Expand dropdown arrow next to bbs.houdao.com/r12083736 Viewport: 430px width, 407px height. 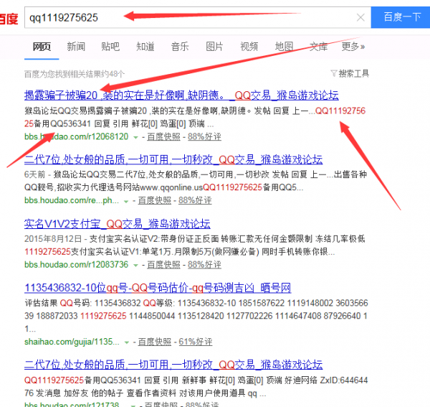tap(135, 266)
